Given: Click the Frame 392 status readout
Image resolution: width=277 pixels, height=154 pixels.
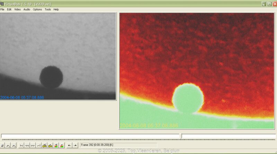Looking at the screenshot, I should [118, 145].
